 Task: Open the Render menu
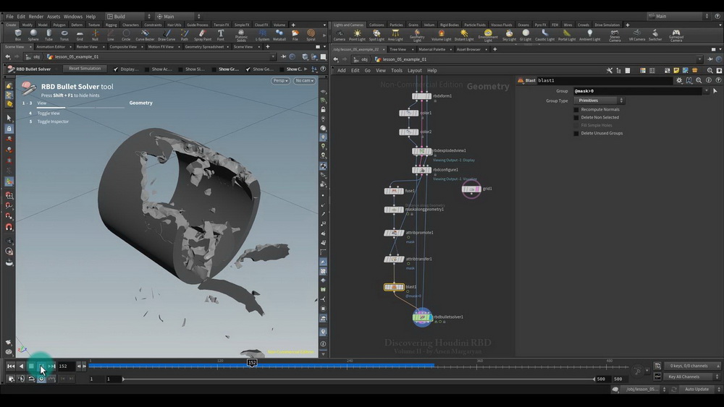click(x=36, y=17)
